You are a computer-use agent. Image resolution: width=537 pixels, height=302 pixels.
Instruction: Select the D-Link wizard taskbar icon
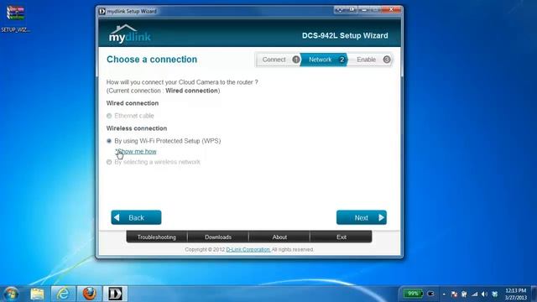pos(115,294)
